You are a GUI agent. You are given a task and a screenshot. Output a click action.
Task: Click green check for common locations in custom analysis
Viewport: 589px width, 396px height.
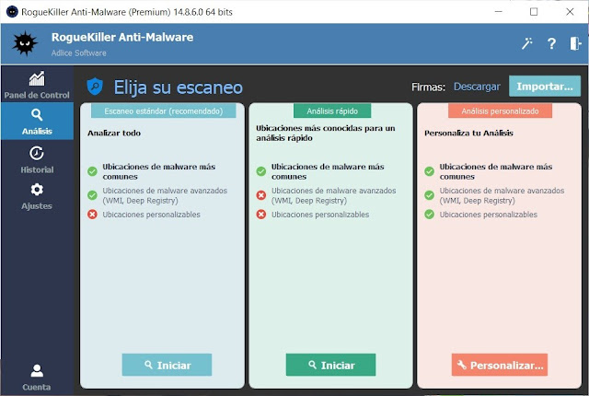[x=430, y=171]
